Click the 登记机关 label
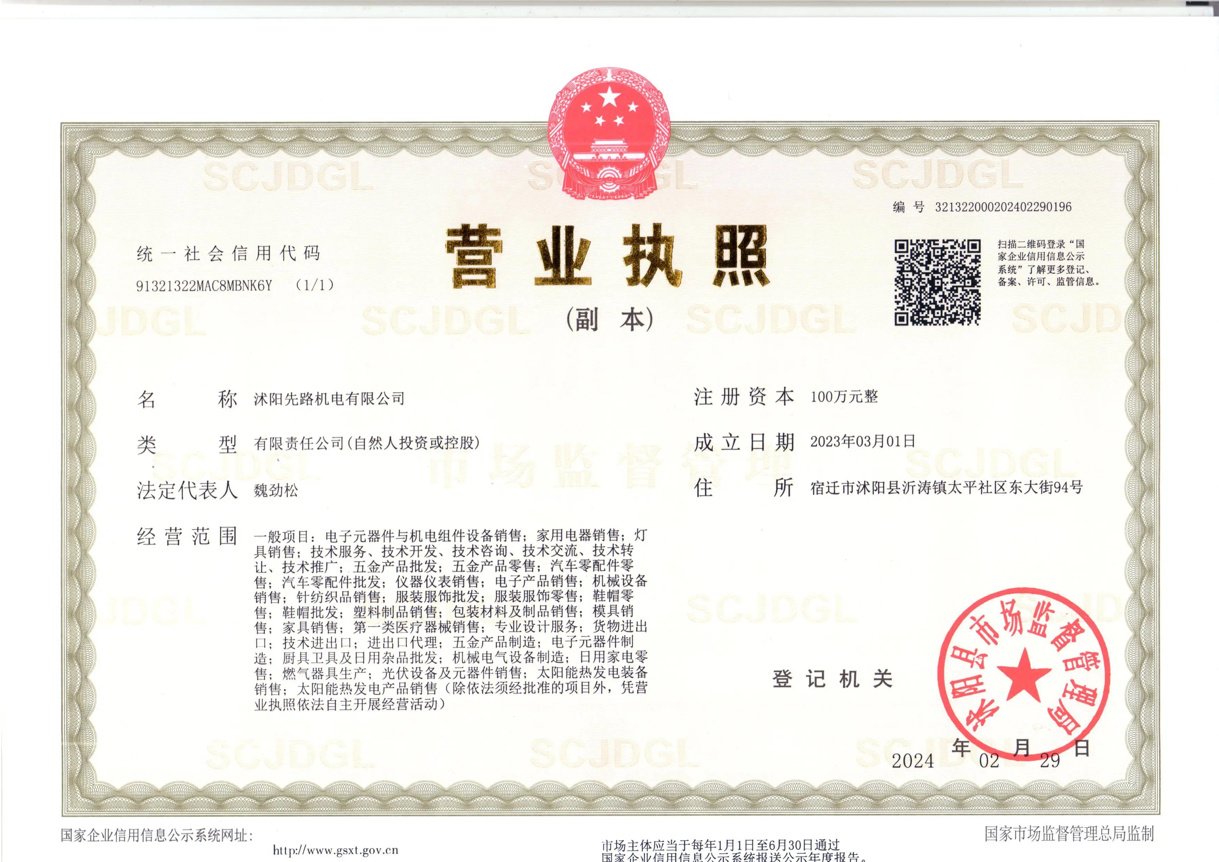This screenshot has height=862, width=1219. (x=832, y=679)
